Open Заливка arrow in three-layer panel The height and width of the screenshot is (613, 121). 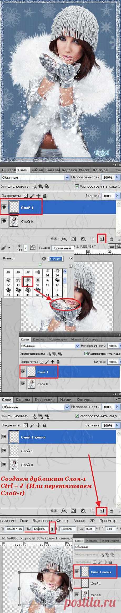click(117, 425)
